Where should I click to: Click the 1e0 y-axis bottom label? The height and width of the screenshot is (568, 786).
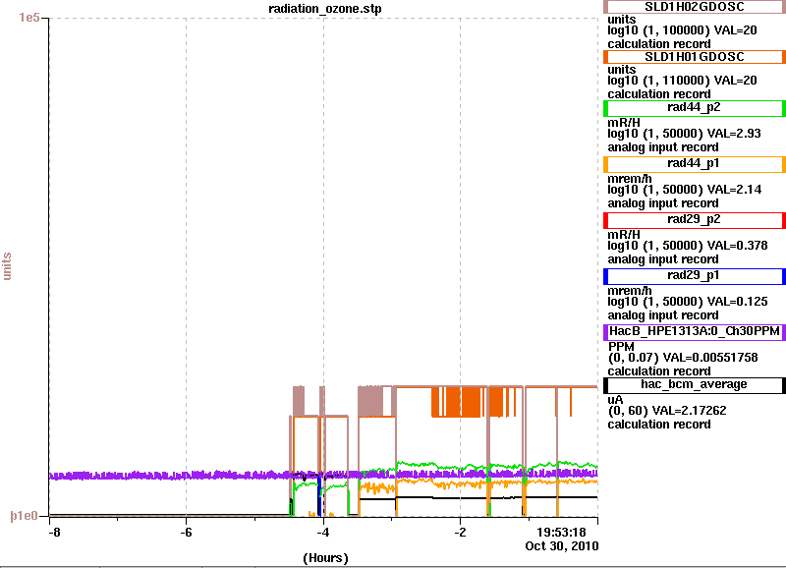[24, 516]
